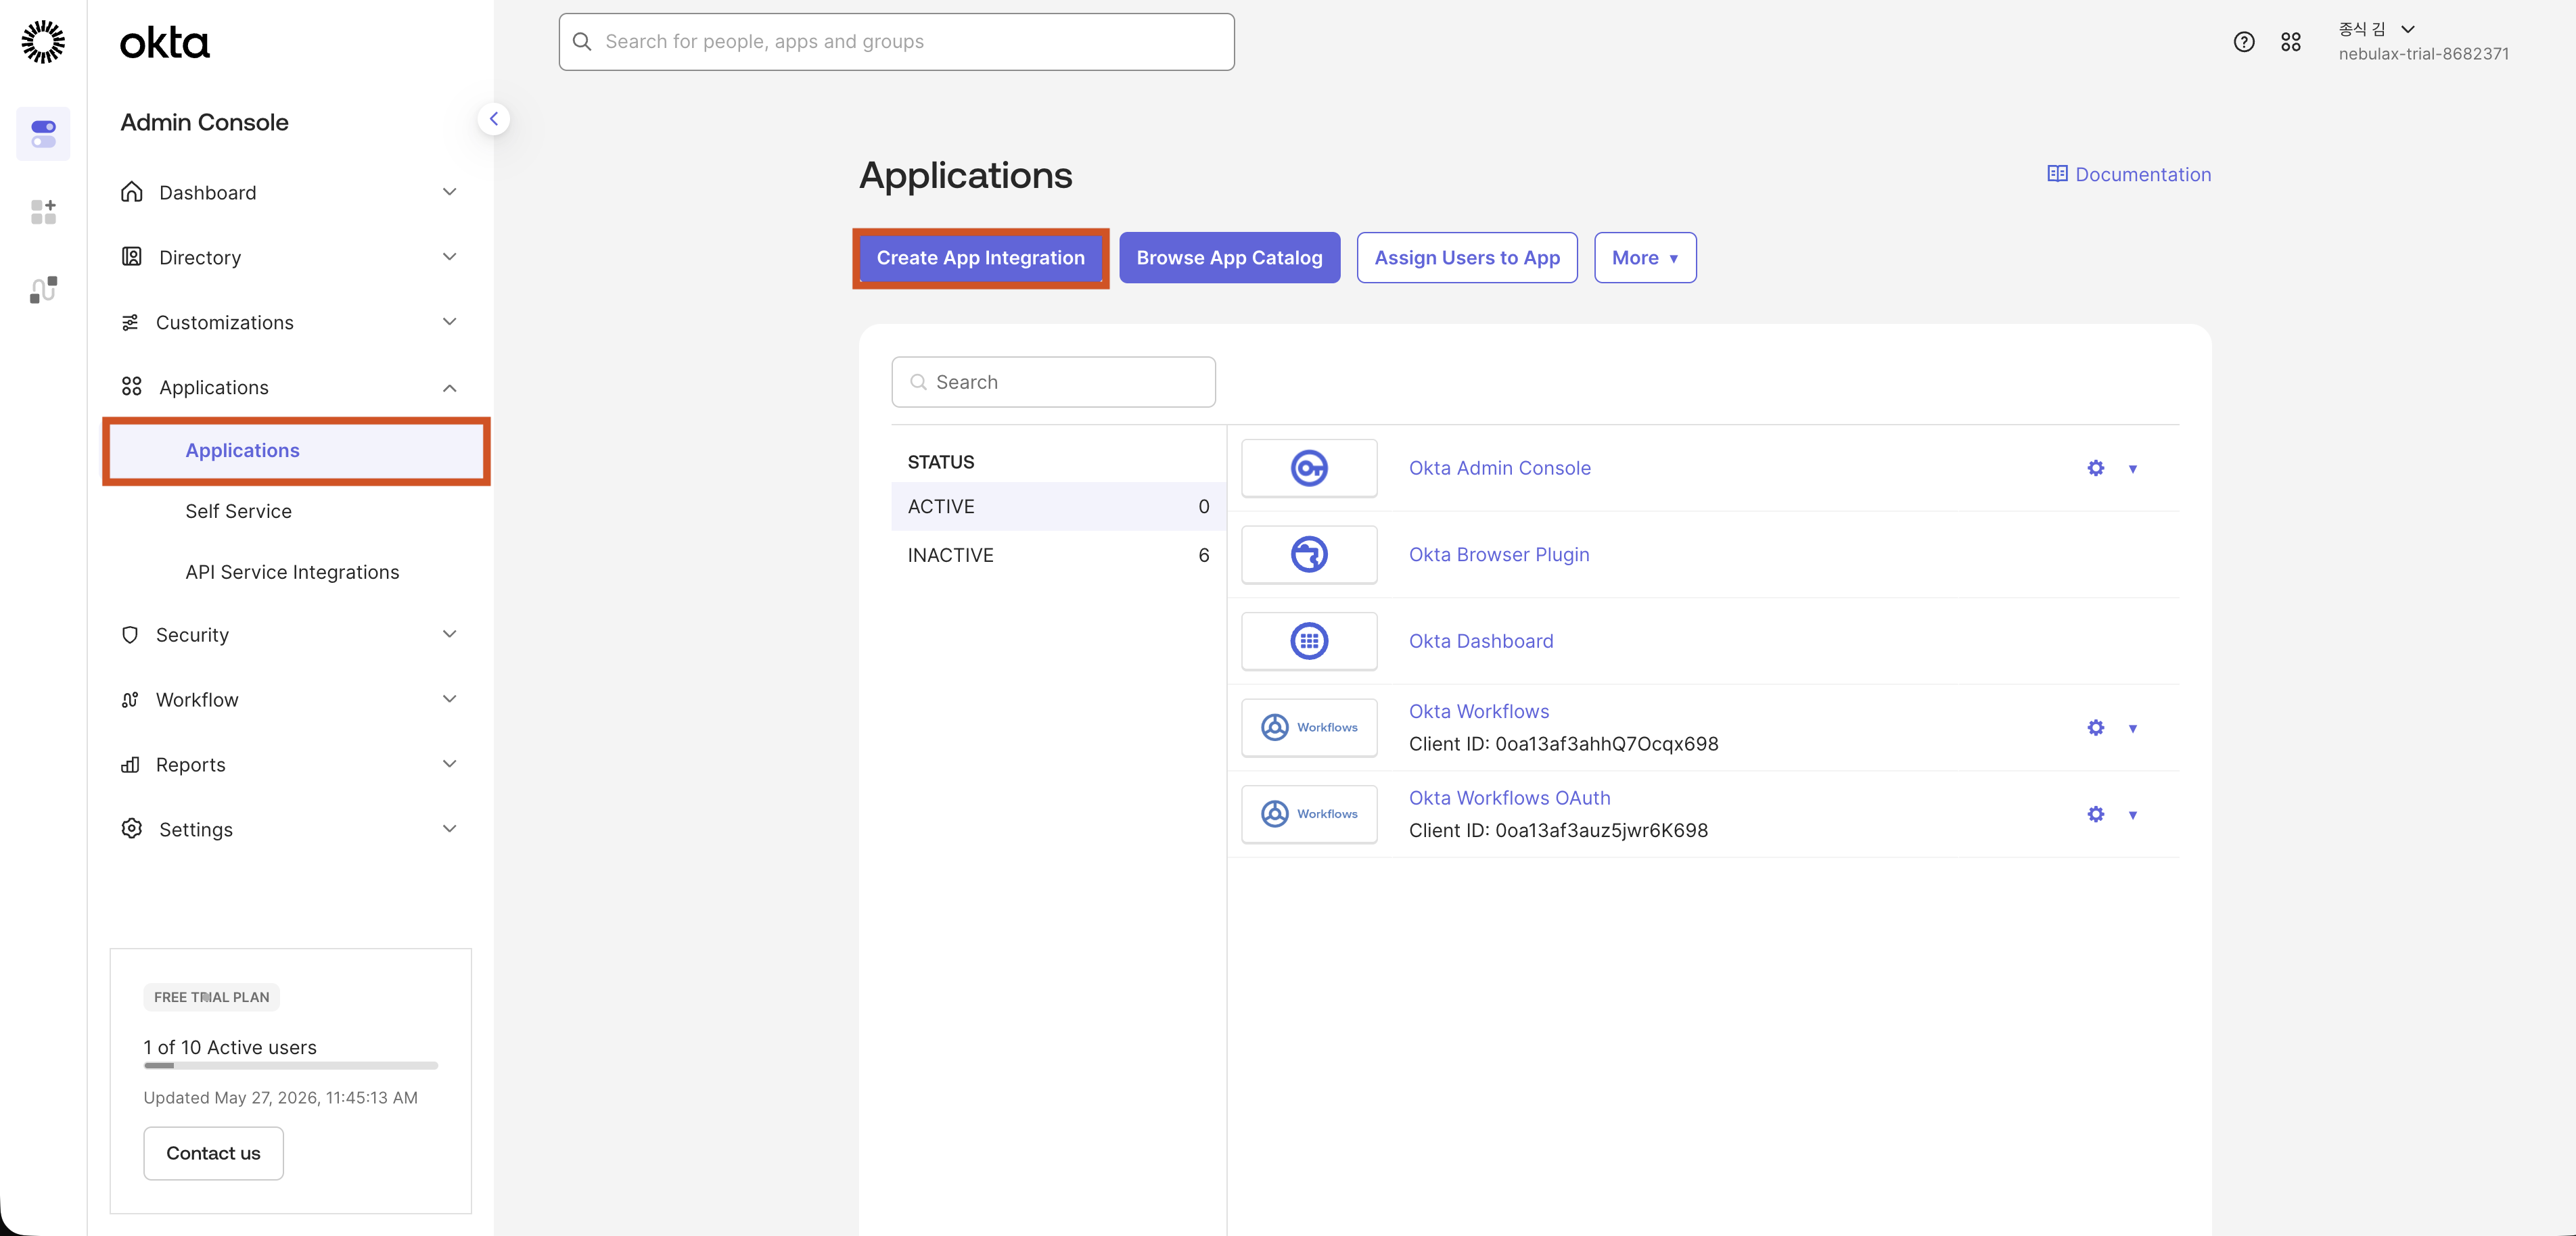2576x1236 pixels.
Task: Expand the Customizations menu chevron
Action: pyautogui.click(x=450, y=322)
